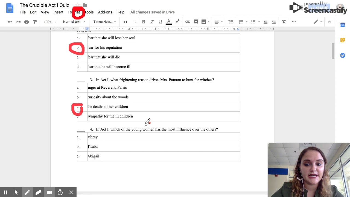Hide the menus with the collapse arrow
This screenshot has height=197, width=350.
coord(329,22)
